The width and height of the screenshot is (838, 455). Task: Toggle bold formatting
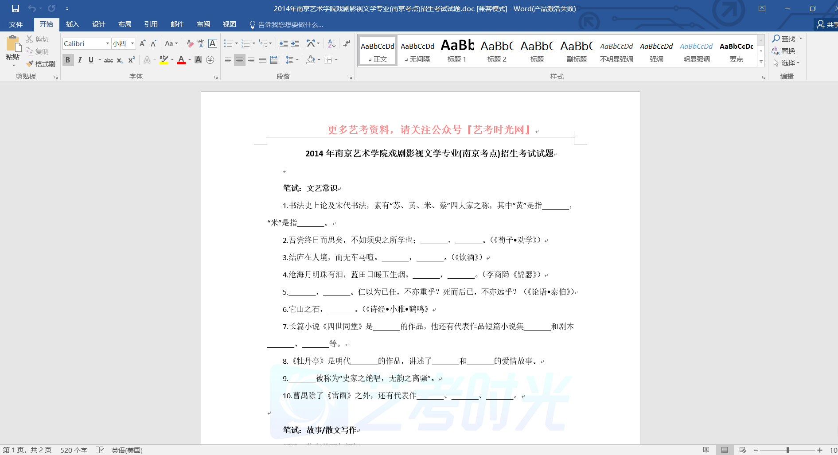click(x=68, y=60)
